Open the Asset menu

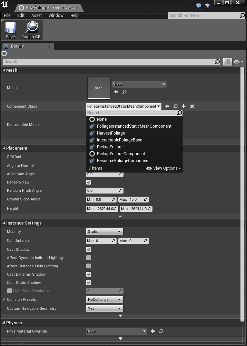[37, 16]
